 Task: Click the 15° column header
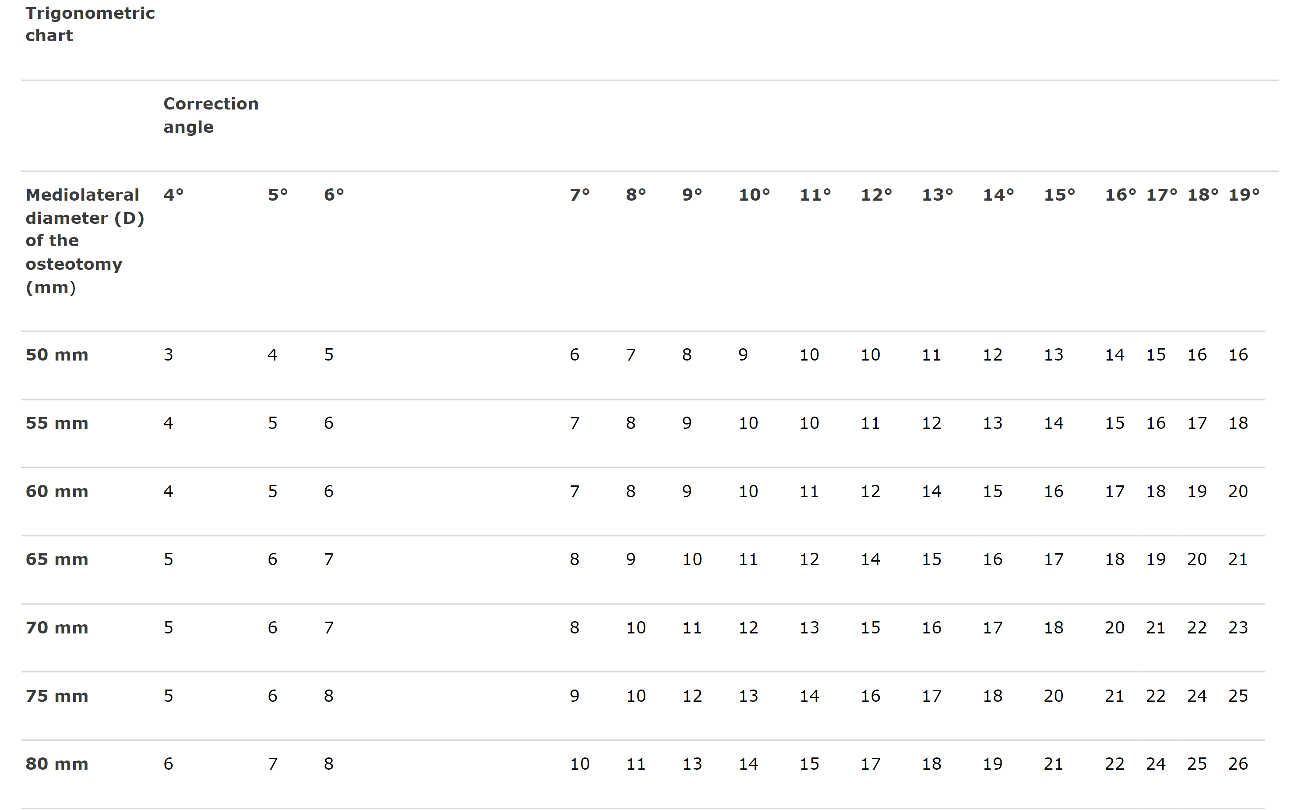coord(1059,195)
